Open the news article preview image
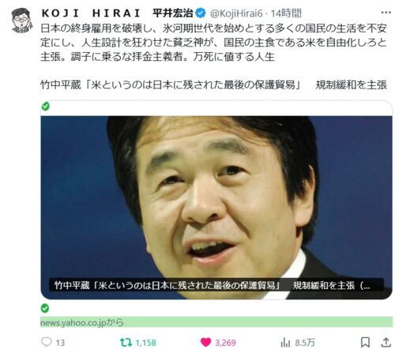The image size is (395, 349). pos(216,208)
